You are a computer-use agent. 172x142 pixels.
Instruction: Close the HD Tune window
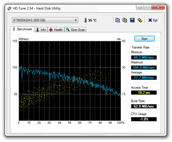pos(158,7)
